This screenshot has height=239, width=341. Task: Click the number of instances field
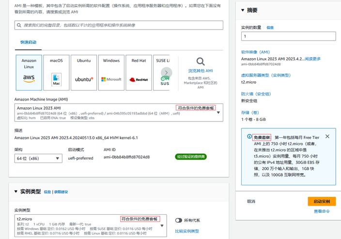[x=288, y=36]
